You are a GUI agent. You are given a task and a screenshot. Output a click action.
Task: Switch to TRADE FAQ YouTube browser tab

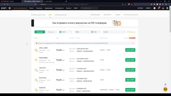coord(11,1)
